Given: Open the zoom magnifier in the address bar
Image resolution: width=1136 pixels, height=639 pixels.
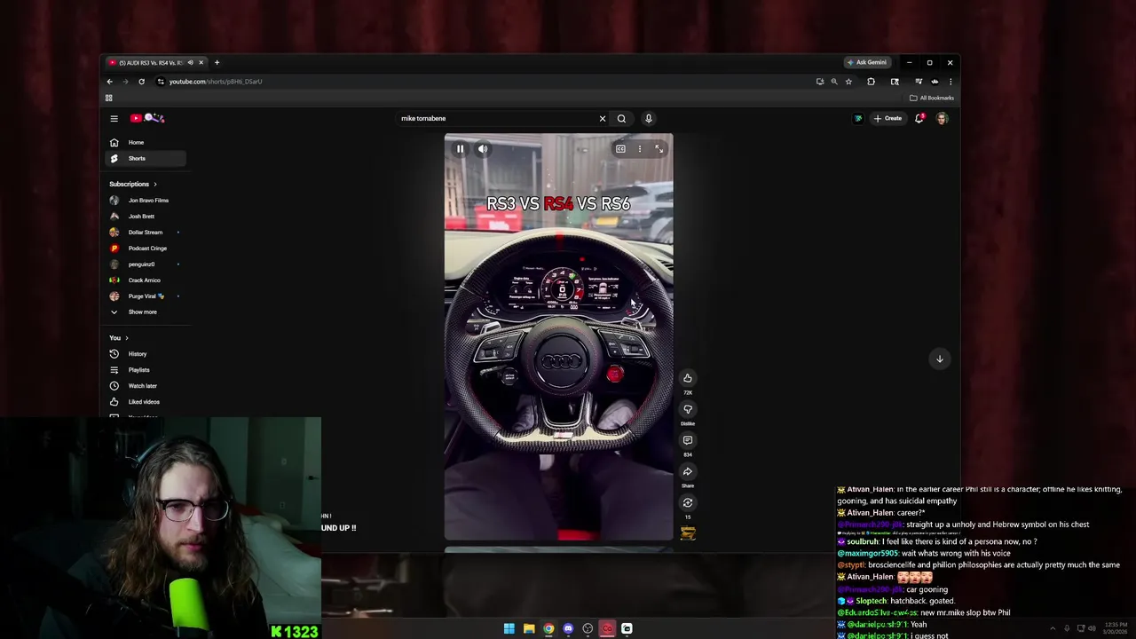Looking at the screenshot, I should click(x=834, y=82).
